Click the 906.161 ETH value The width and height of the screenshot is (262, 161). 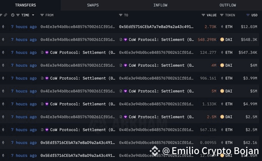click(208, 78)
